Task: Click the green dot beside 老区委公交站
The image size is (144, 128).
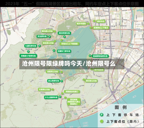Action: [x=55, y=41]
